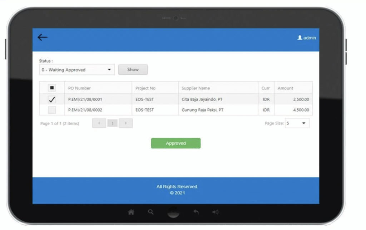Image resolution: width=366 pixels, height=230 pixels.
Task: Sort by PO Number column header
Action: coord(79,88)
